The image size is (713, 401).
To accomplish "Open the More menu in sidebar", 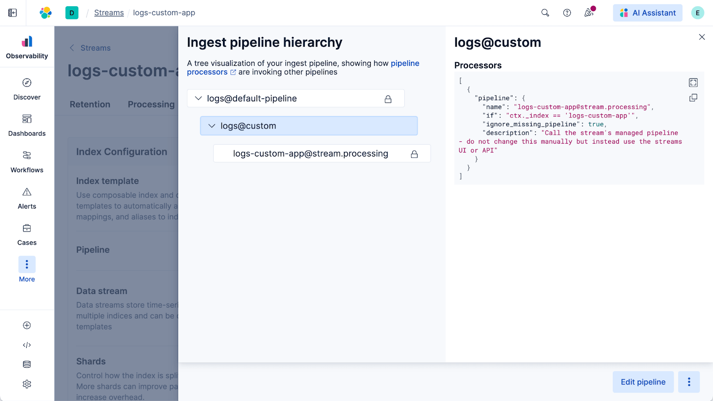I will pos(27,265).
